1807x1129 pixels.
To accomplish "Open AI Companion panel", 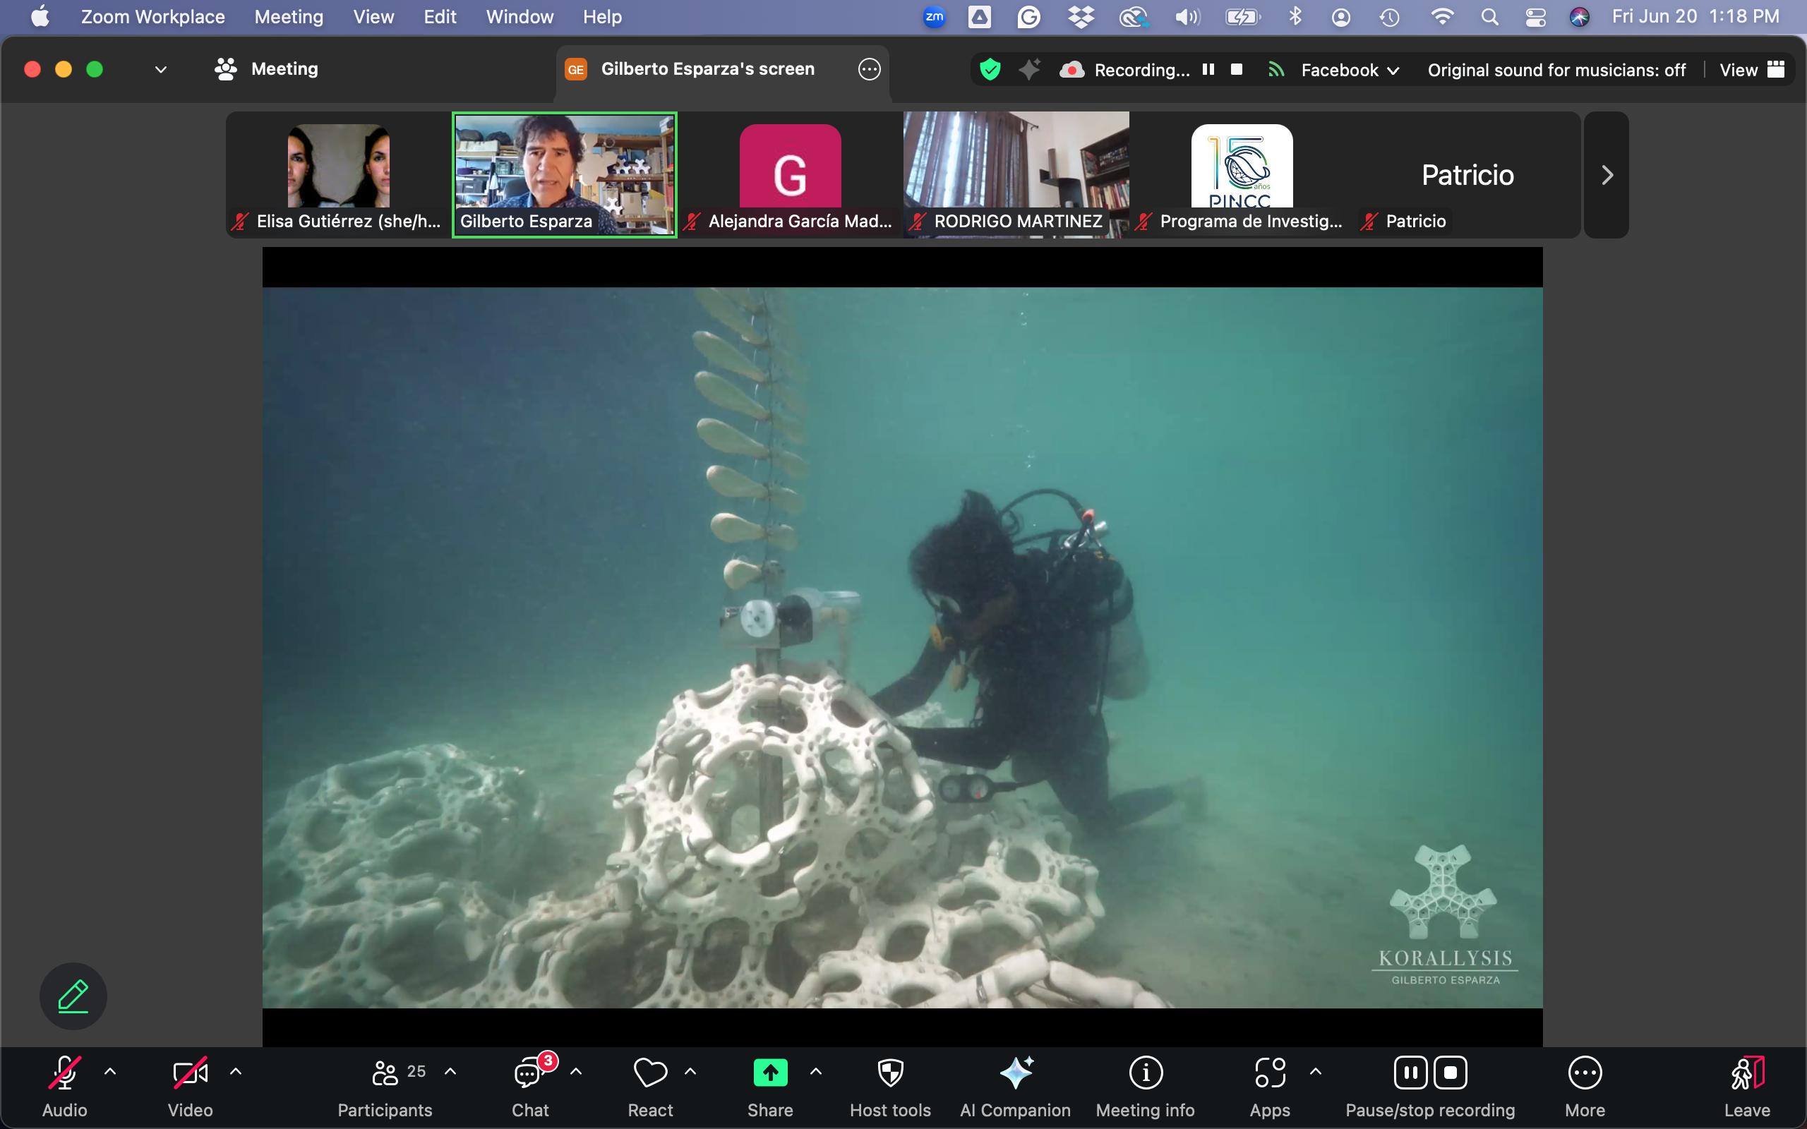I will tap(1015, 1073).
